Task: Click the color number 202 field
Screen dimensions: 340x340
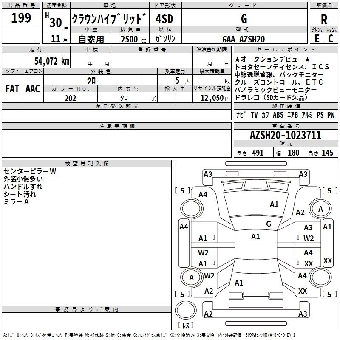Action: coord(71,98)
